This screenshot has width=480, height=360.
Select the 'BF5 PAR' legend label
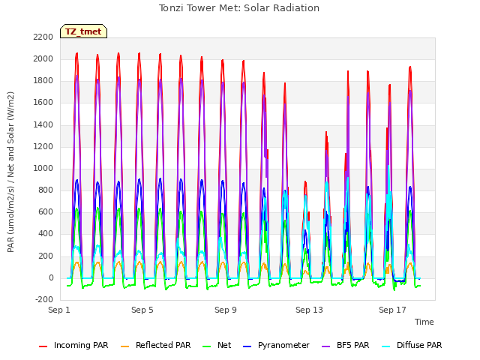tap(353, 345)
